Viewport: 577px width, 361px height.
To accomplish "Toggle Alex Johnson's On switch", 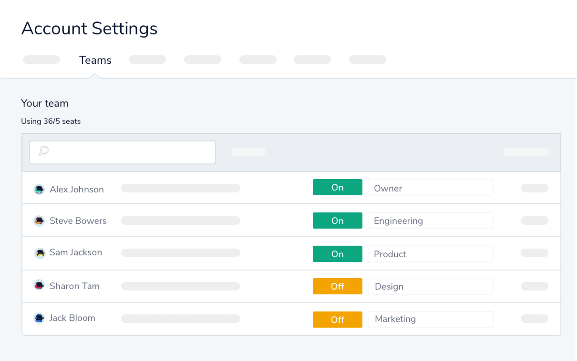I will click(337, 187).
